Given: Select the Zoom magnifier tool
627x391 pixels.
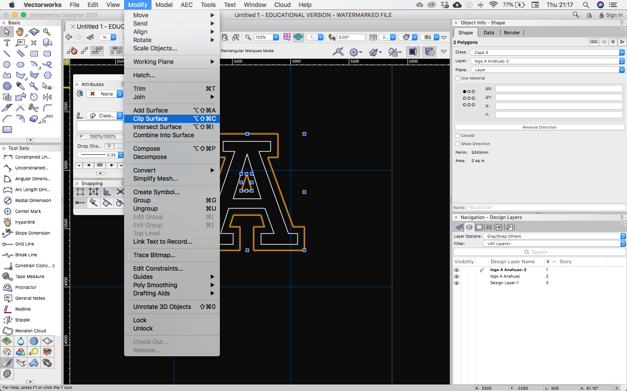Looking at the screenshot, I should click(47, 32).
